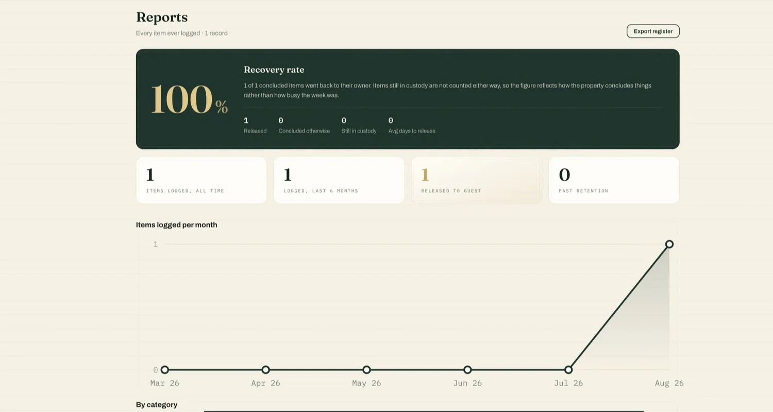The height and width of the screenshot is (412, 773).
Task: Click the Aug 26 data point
Action: pyautogui.click(x=669, y=244)
